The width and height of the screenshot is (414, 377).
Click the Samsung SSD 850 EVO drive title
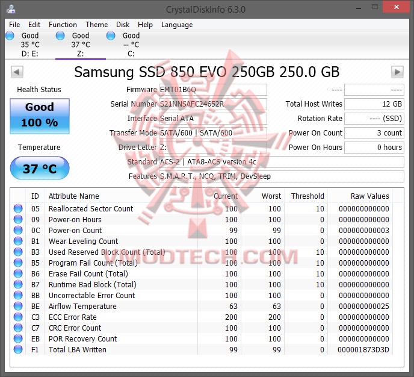(x=207, y=72)
